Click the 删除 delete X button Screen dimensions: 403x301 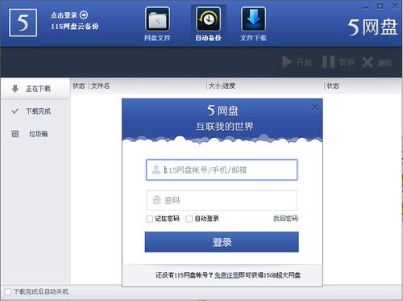(x=377, y=62)
